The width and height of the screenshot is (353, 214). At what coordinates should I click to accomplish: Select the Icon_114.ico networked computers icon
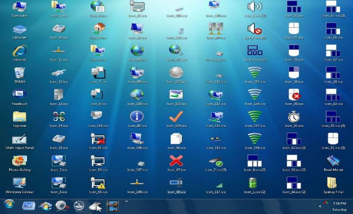(x=216, y=117)
